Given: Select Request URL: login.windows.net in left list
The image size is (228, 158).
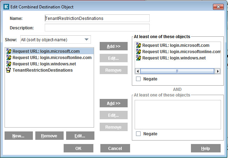Looking at the screenshot, I should (x=49, y=64).
